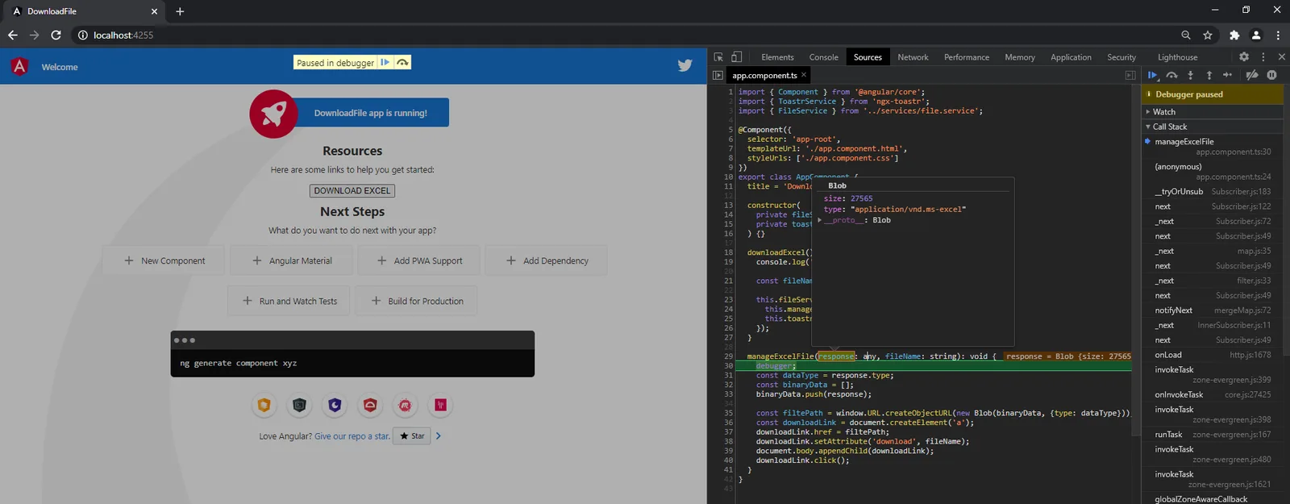
Task: Click the Add PWA Support card
Action: point(418,260)
